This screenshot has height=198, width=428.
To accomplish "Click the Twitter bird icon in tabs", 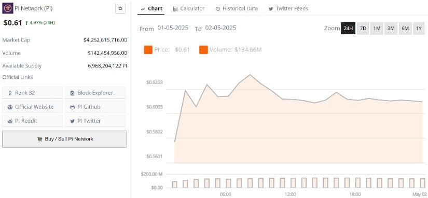I will click(x=271, y=9).
